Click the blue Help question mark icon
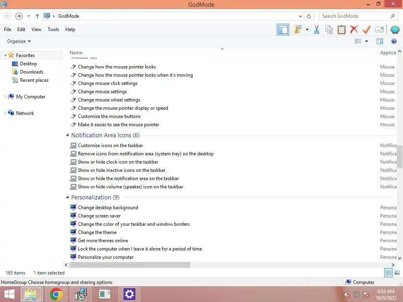The image size is (403, 302). pyautogui.click(x=394, y=41)
